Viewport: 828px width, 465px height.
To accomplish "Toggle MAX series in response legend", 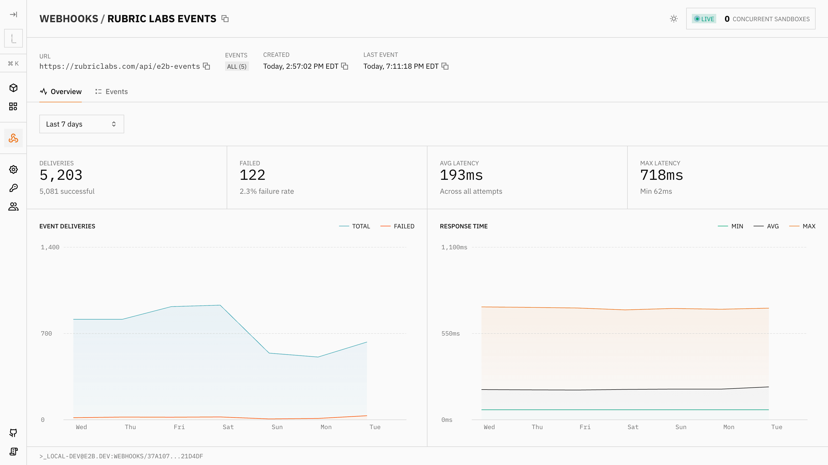I will tap(802, 226).
